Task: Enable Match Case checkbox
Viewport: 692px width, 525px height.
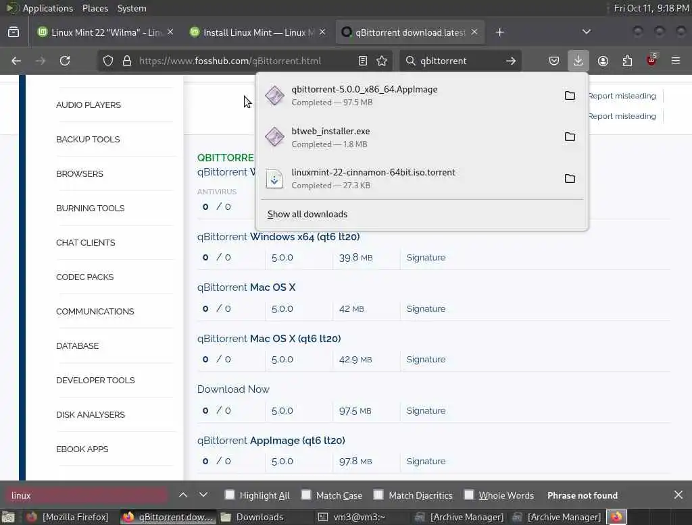Action: (306, 495)
